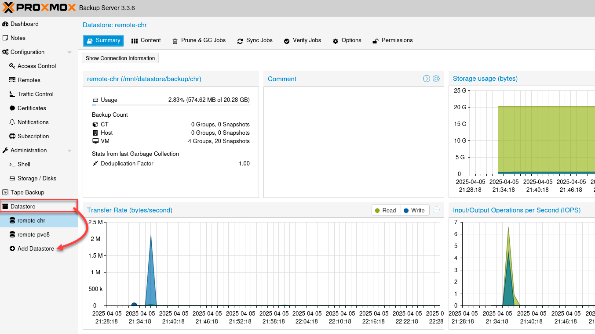595x334 pixels.
Task: Switch to the Verify Jobs tab
Action: point(302,40)
